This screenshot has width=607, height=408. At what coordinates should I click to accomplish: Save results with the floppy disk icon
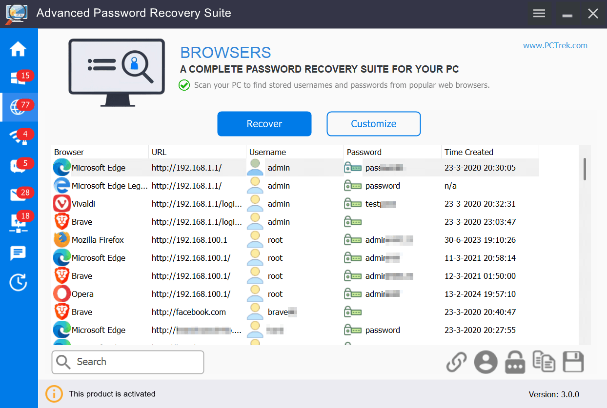573,363
